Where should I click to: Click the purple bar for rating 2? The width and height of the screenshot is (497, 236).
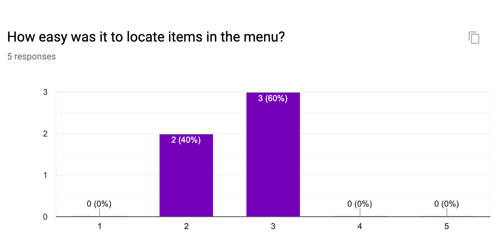[x=186, y=175]
